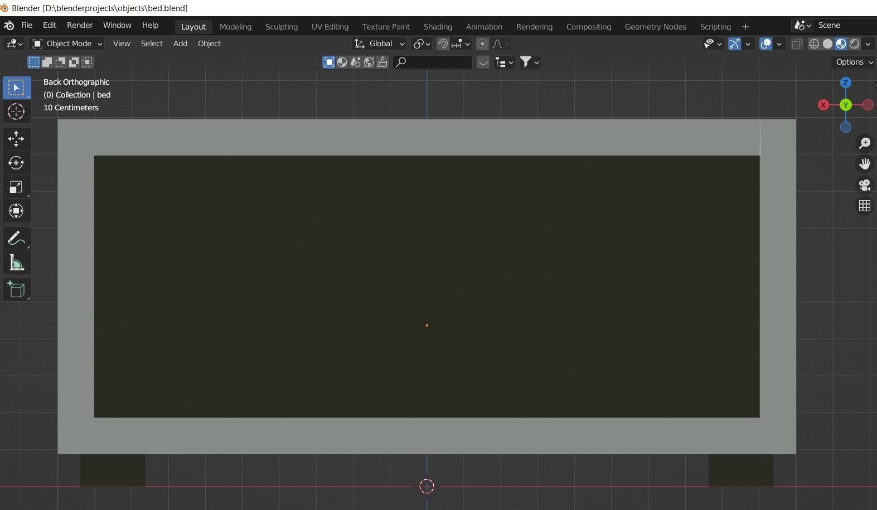Switch to the Modeling workspace tab

tap(235, 27)
